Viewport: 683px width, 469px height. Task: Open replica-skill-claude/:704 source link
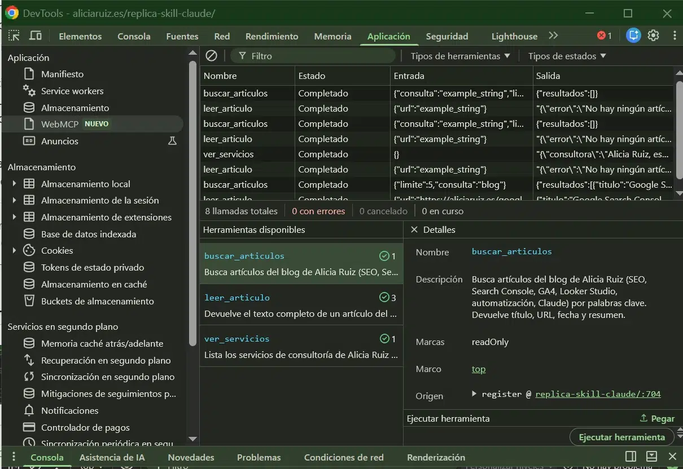click(x=598, y=394)
